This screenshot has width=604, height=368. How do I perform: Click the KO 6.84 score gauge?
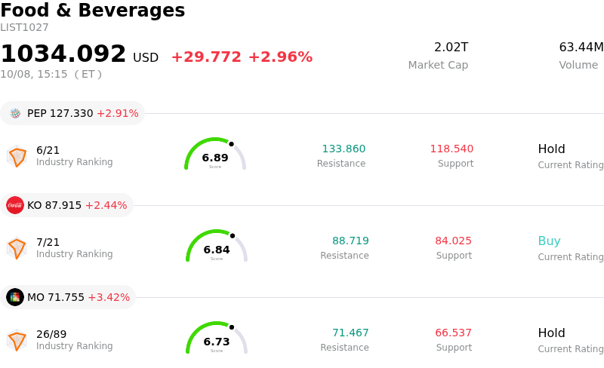pos(217,246)
